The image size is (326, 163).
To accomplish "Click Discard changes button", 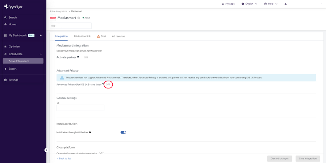I will tap(280, 159).
